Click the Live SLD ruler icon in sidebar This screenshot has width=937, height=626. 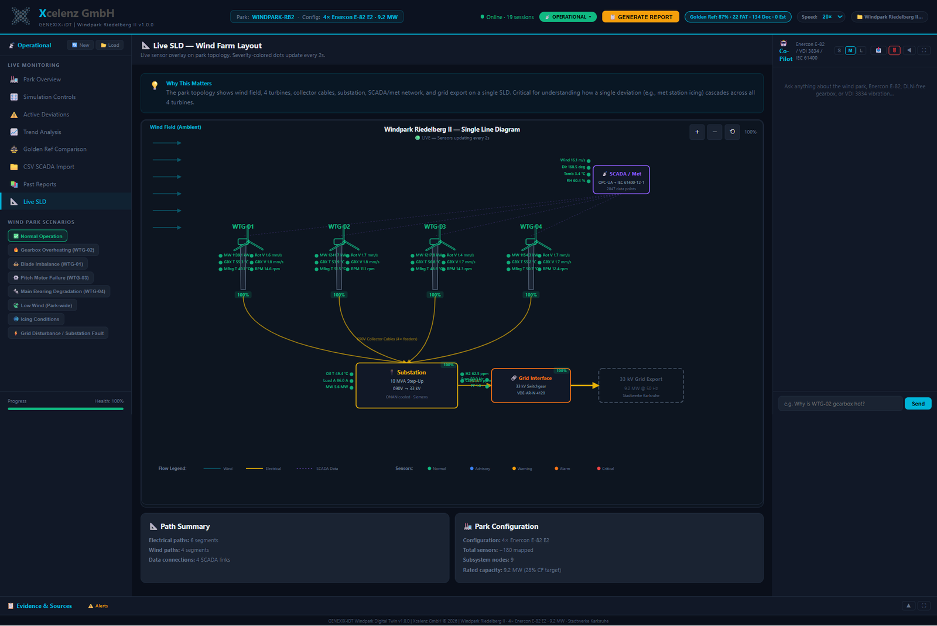[x=14, y=202]
